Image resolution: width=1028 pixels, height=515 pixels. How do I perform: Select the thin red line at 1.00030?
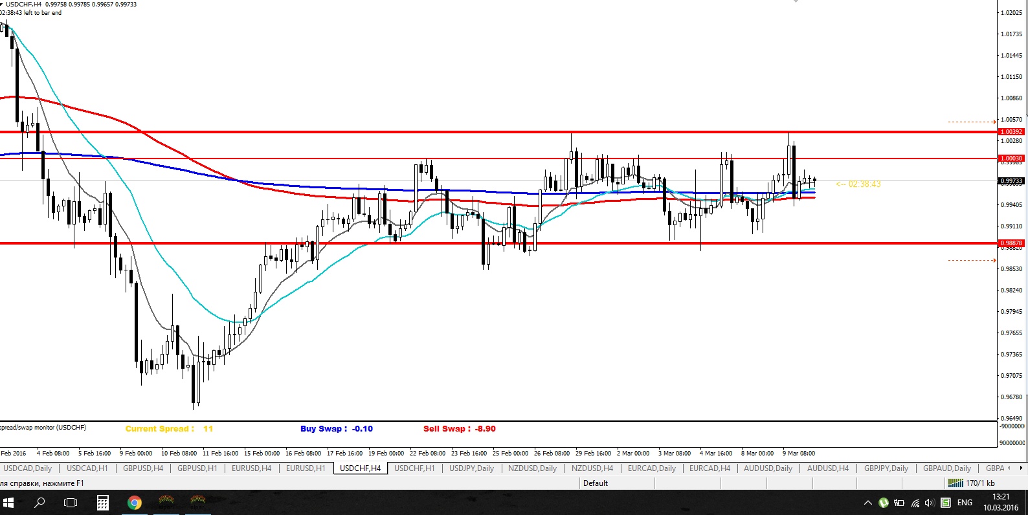[x=498, y=159]
